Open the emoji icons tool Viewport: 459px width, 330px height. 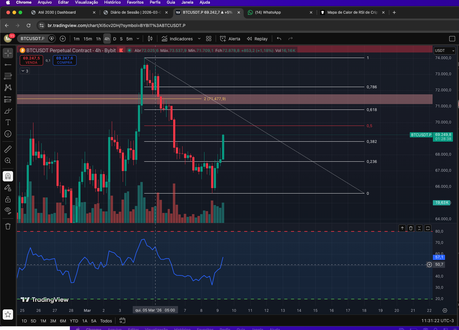8,134
